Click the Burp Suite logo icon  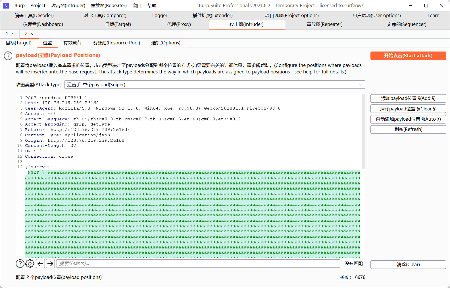click(x=6, y=5)
